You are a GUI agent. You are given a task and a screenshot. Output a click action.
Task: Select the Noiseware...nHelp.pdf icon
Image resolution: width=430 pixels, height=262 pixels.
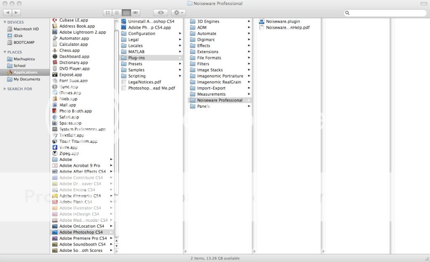click(x=261, y=27)
